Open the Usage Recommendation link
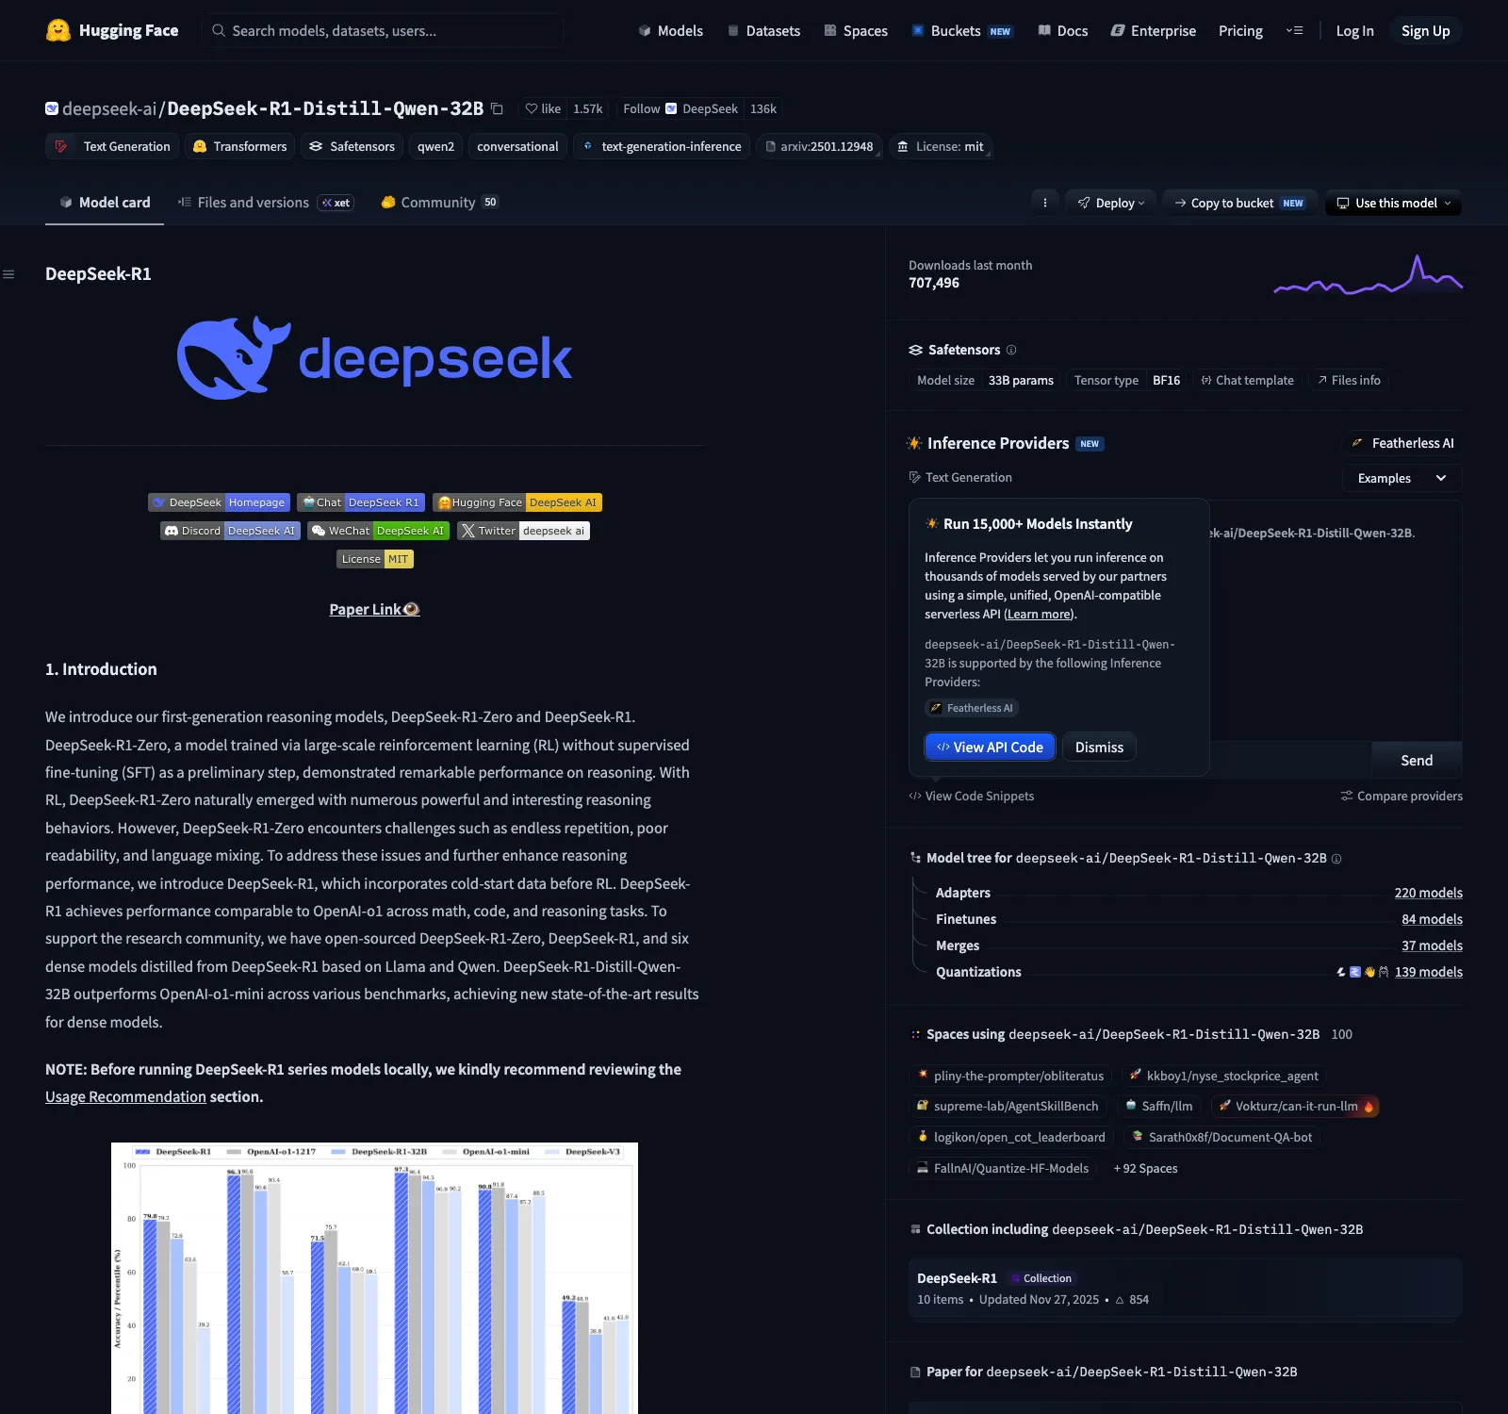 (x=125, y=1096)
